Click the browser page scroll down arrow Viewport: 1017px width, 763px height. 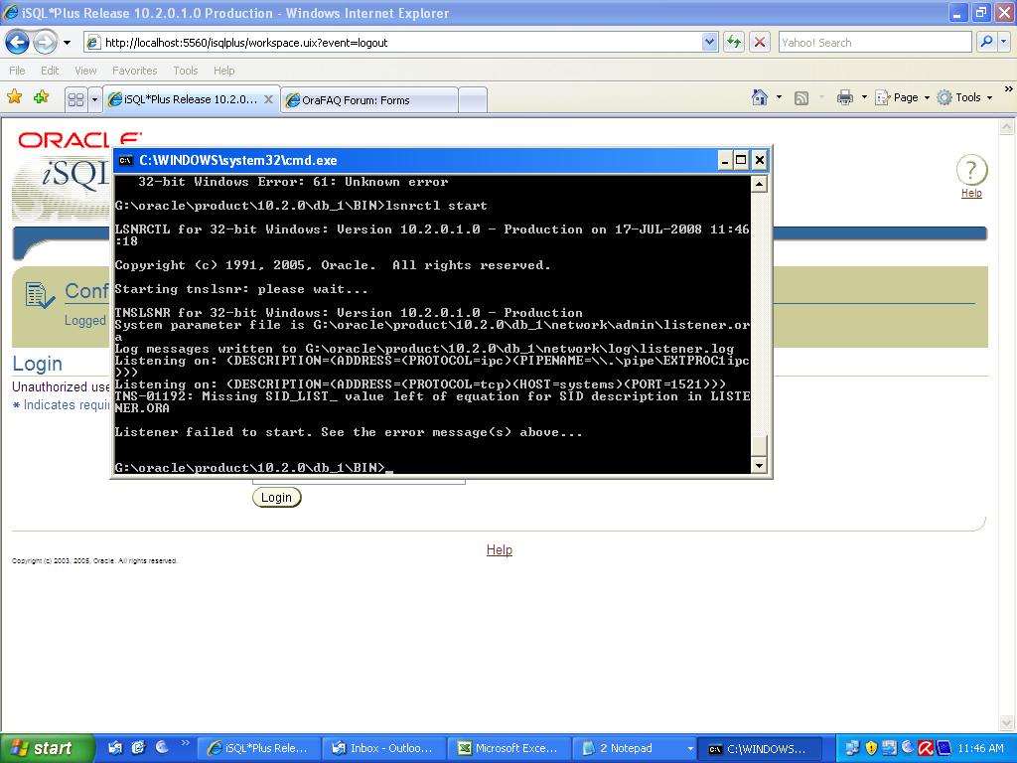(1007, 722)
